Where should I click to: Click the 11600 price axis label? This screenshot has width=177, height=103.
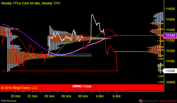point(170,9)
